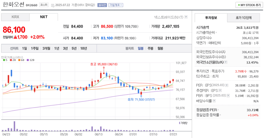Click the 상장주식수 value 306,413,394
The image size is (265, 138).
tap(250, 38)
